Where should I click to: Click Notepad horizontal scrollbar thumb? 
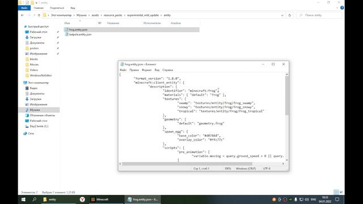pos(187,164)
